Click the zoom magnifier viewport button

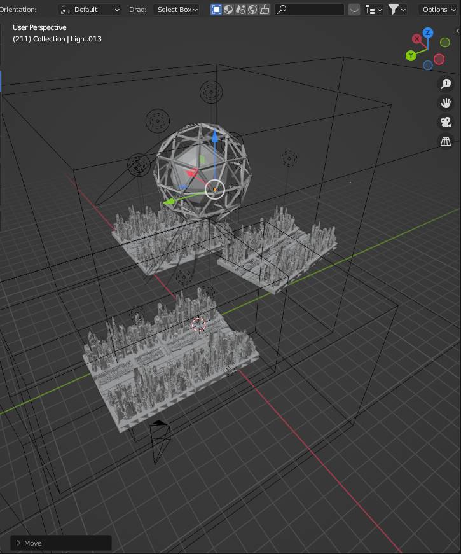(x=446, y=84)
